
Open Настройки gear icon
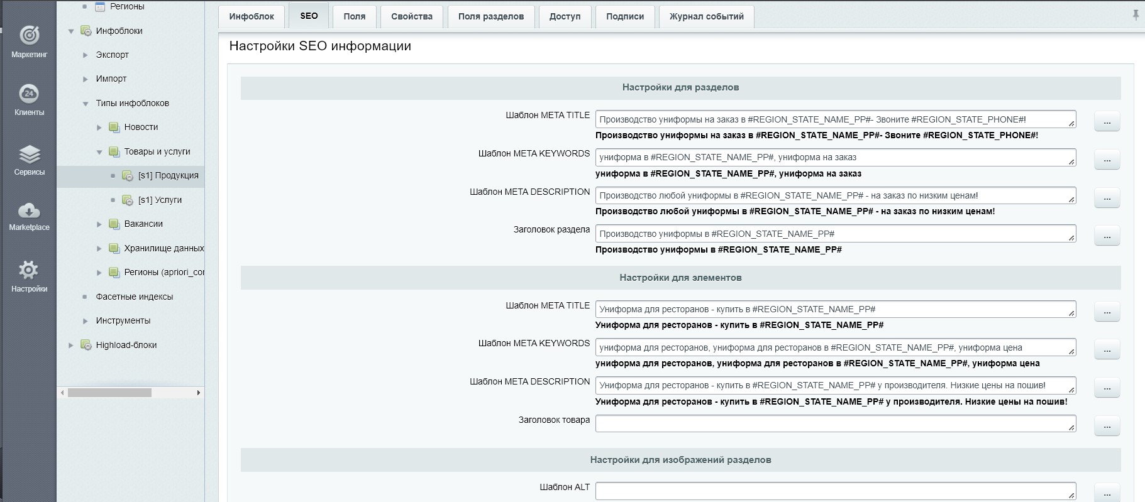[29, 271]
